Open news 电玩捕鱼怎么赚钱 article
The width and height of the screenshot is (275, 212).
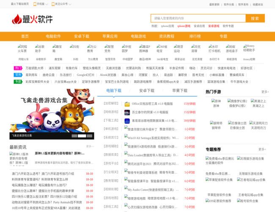(x=39, y=185)
